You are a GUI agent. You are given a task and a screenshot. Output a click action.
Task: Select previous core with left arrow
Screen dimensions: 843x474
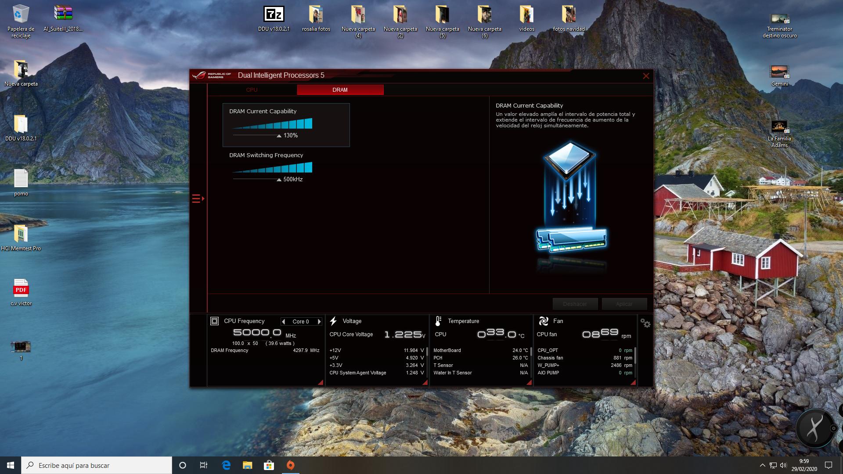coord(284,322)
